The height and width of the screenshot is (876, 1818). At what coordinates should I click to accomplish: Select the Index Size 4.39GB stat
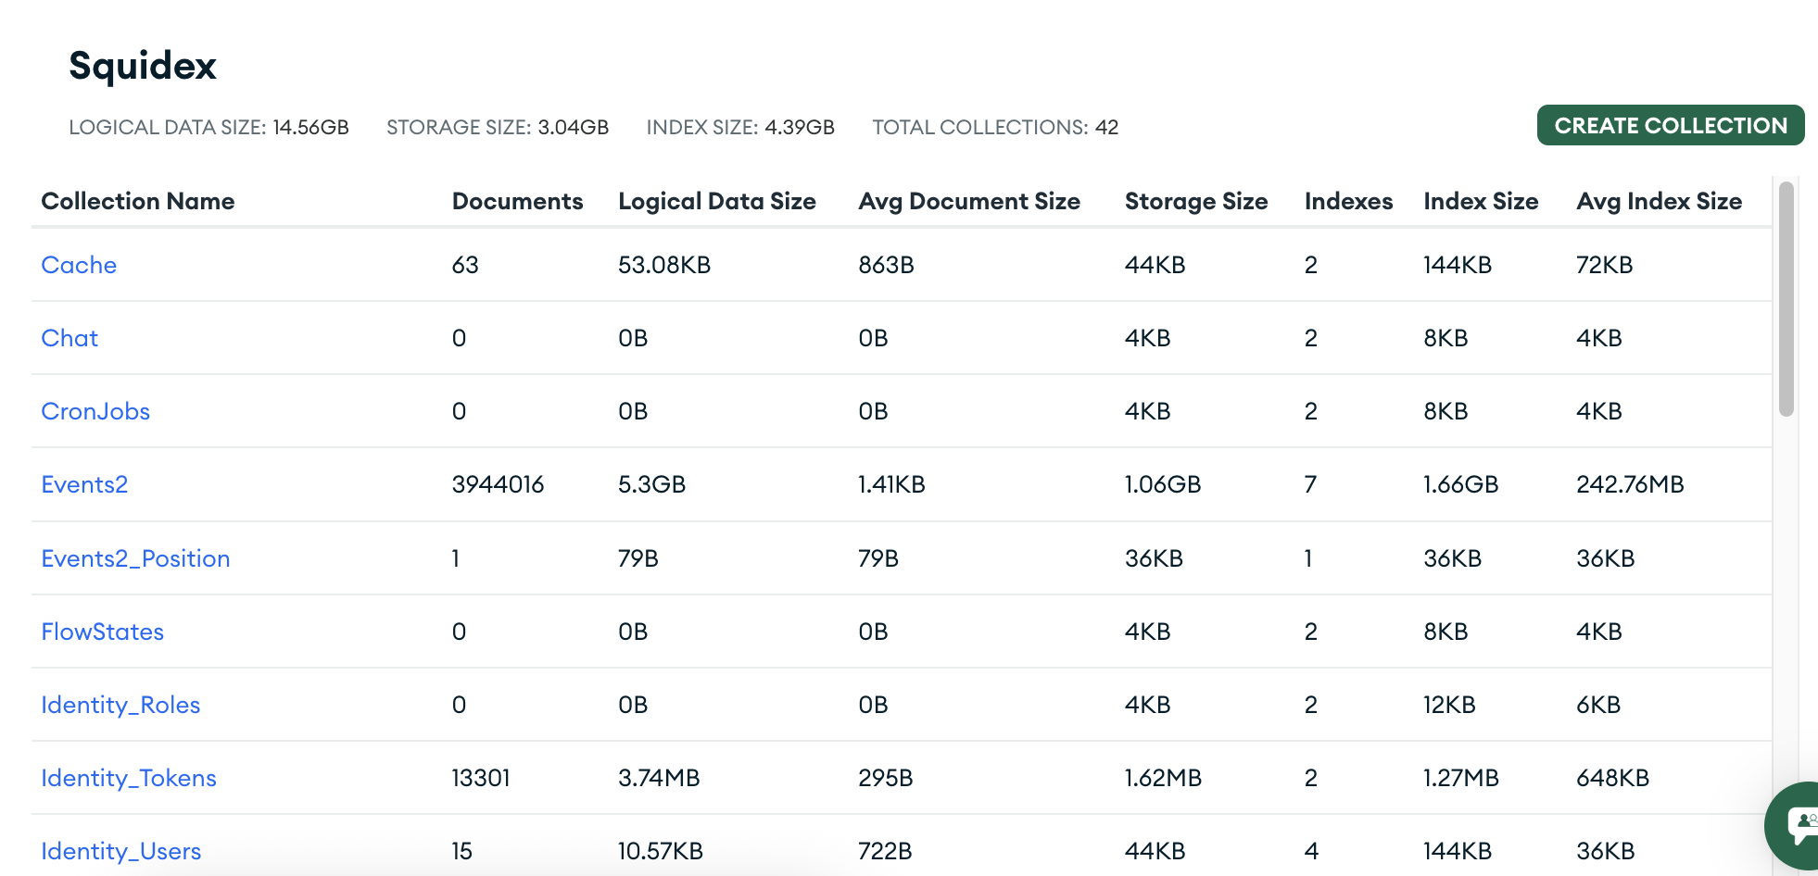[740, 127]
